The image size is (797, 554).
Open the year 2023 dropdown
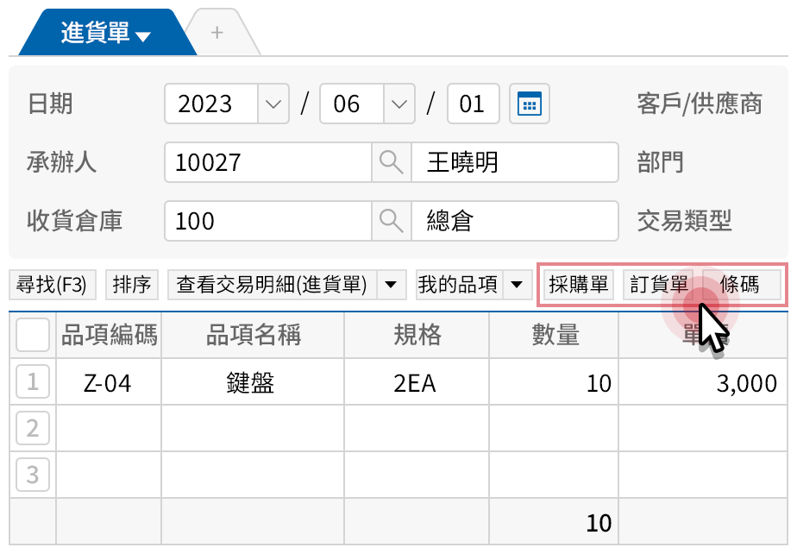[x=273, y=103]
